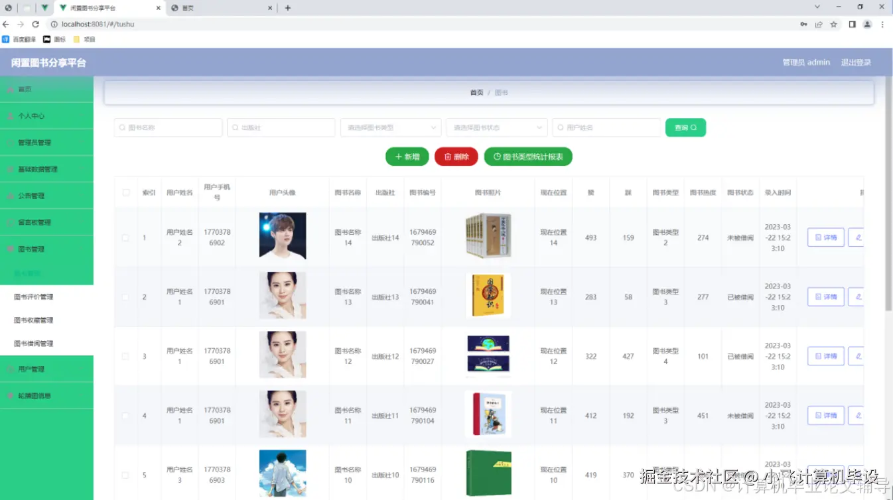Expand the 留言板管理 sidebar menu
Screen dimensions: 893x500
(46, 222)
